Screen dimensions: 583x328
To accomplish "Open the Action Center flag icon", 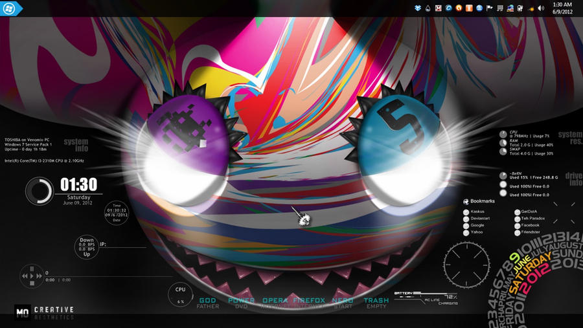I will [490, 8].
